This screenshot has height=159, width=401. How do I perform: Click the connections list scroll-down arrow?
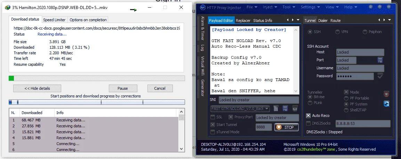click(x=181, y=149)
